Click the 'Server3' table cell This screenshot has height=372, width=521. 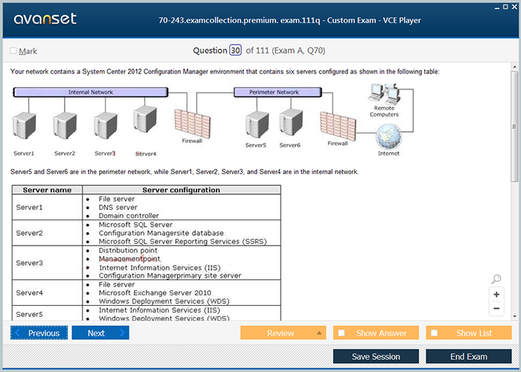coord(47,263)
